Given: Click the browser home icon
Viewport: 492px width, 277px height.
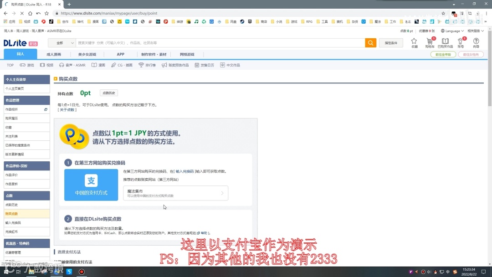Looking at the screenshot, I should pyautogui.click(x=30, y=13).
